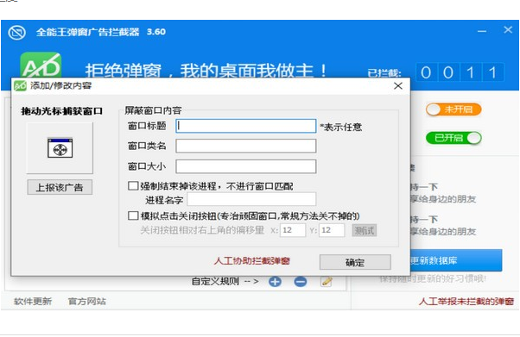Screen dimensions: 520x337
Task: Click the X offset field
Action: (x=293, y=230)
